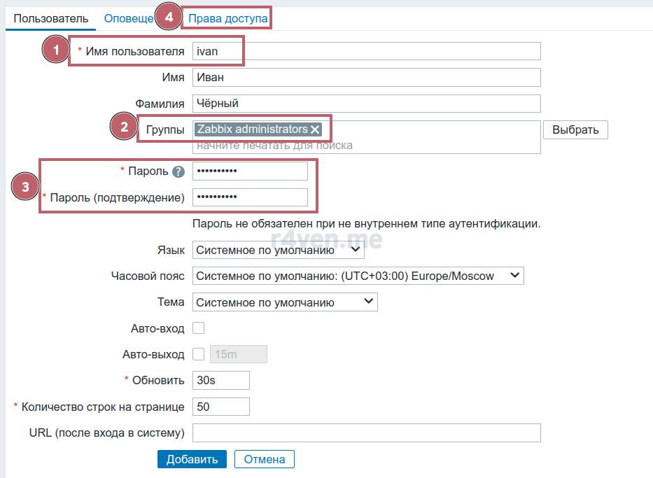The width and height of the screenshot is (653, 478).
Task: Click the Обновить interval field
Action: (220, 380)
